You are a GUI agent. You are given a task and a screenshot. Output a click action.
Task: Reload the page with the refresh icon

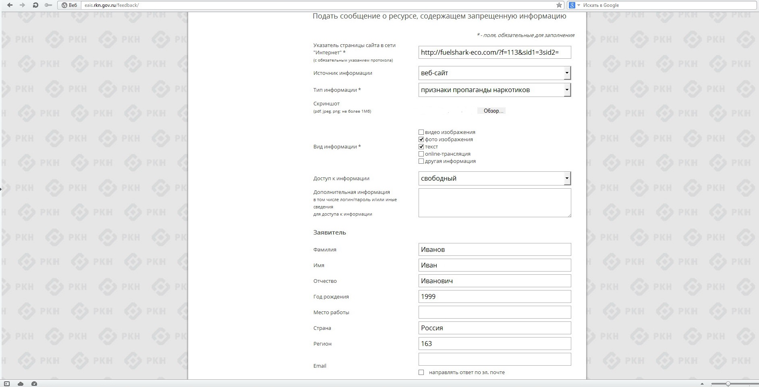pyautogui.click(x=35, y=5)
